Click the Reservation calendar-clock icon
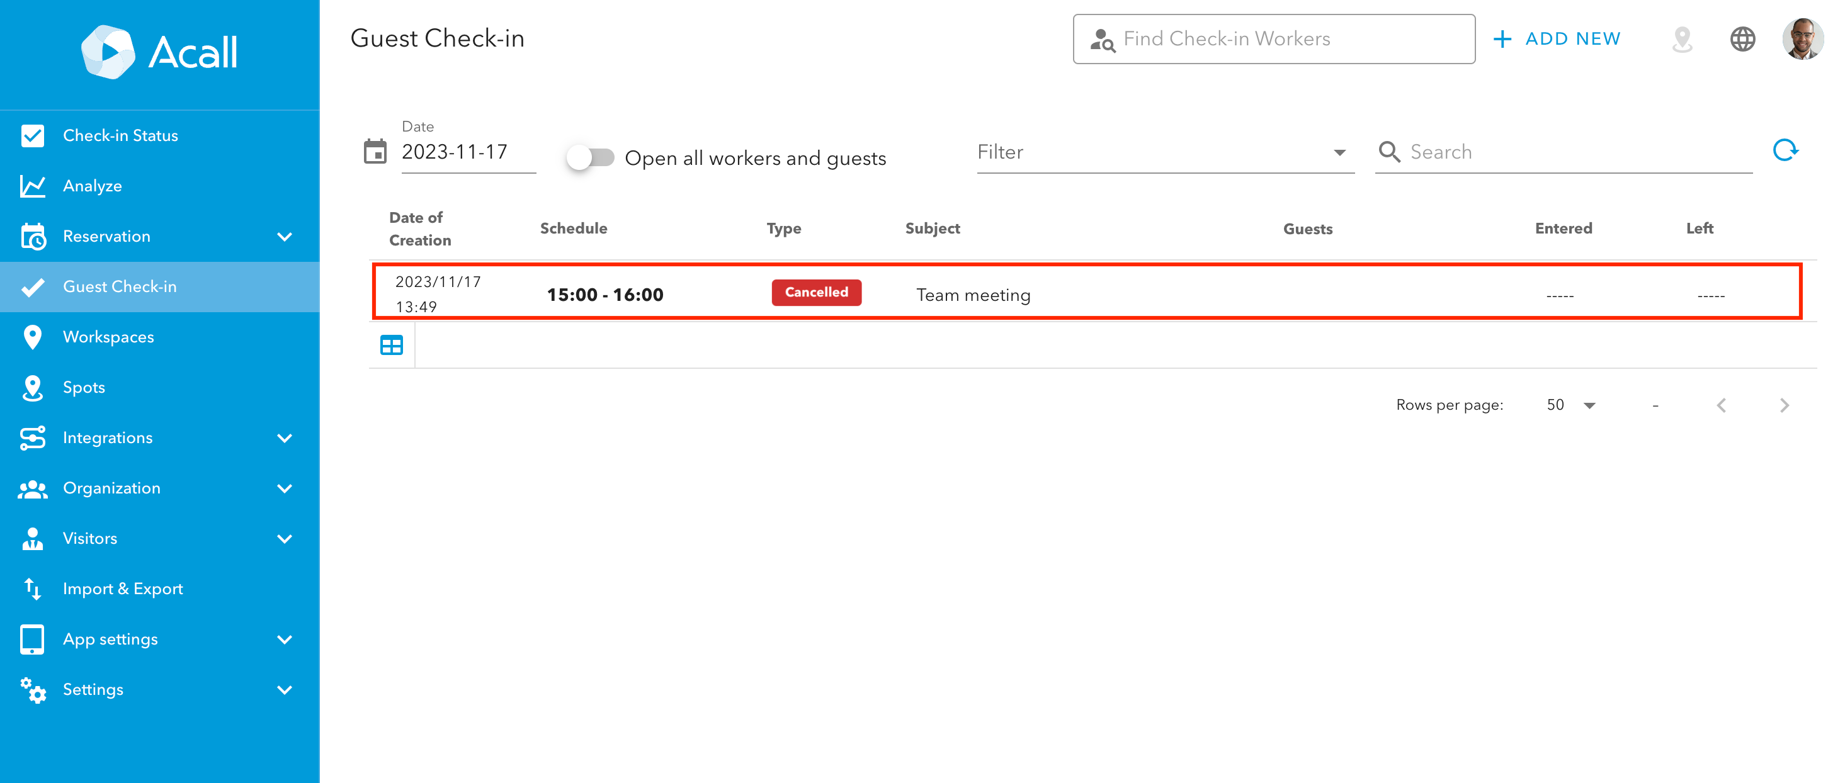Image resolution: width=1845 pixels, height=783 pixels. [32, 236]
